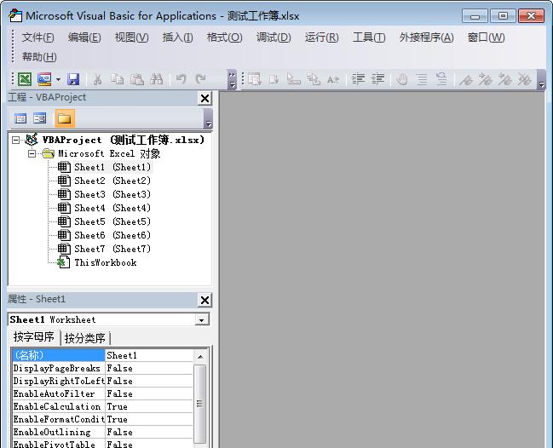The width and height of the screenshot is (553, 448).
Task: Open the Insert UserForm dropdown arrow
Action: pos(58,79)
